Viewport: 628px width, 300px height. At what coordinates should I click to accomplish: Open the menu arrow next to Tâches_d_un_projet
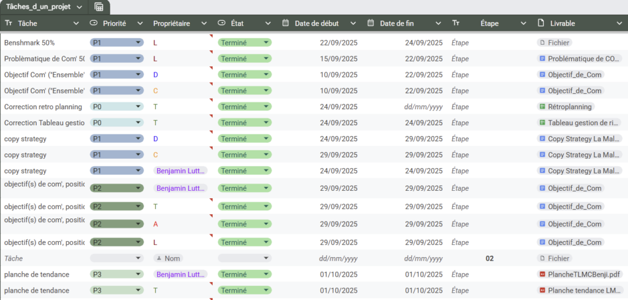[x=80, y=7]
